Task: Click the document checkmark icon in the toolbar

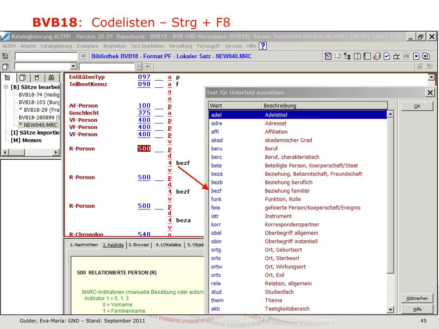Action: coord(387,56)
